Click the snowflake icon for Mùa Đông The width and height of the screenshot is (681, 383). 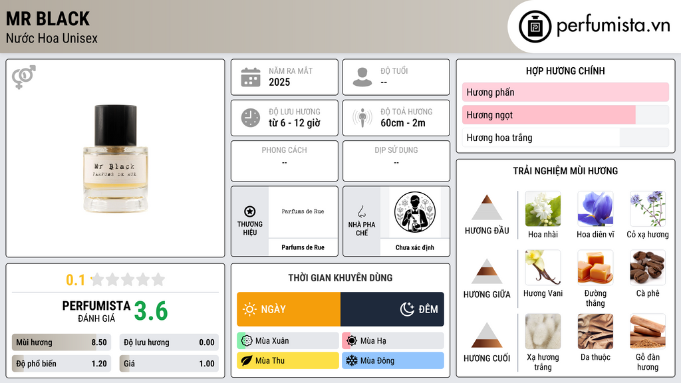pos(352,360)
